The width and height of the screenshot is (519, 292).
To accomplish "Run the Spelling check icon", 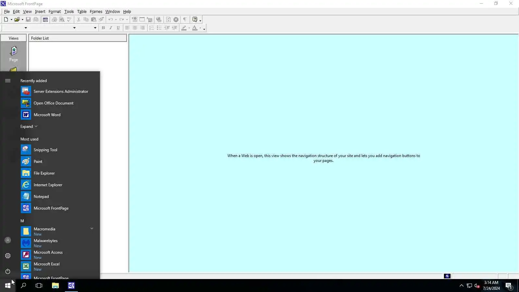I will pyautogui.click(x=69, y=19).
